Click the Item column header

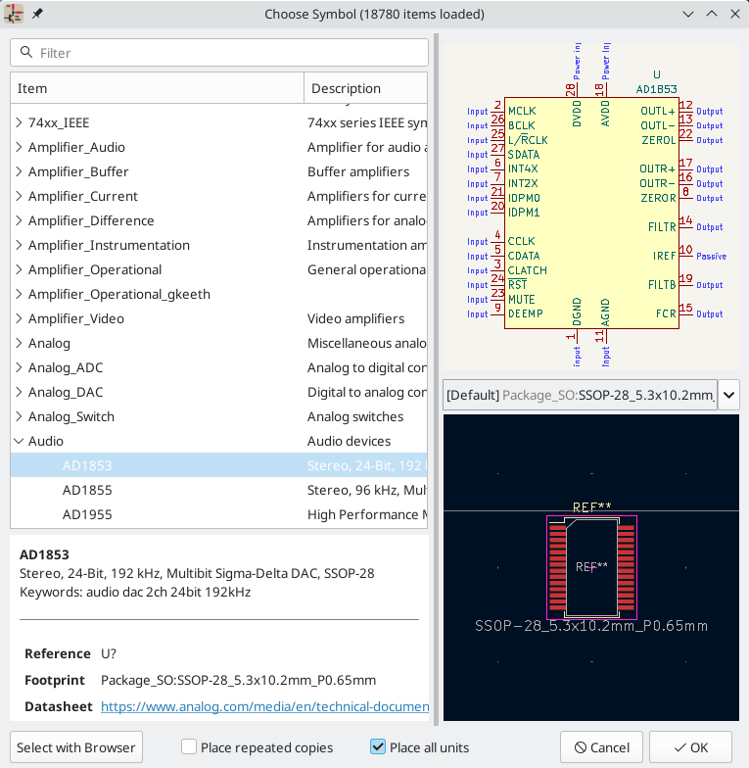point(157,88)
